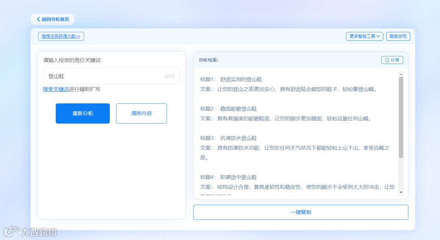Return home via the 返回分析首页 button
440x240 pixels.
coord(53,19)
